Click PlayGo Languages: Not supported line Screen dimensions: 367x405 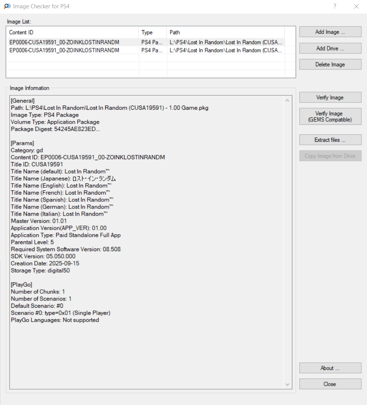[55, 320]
